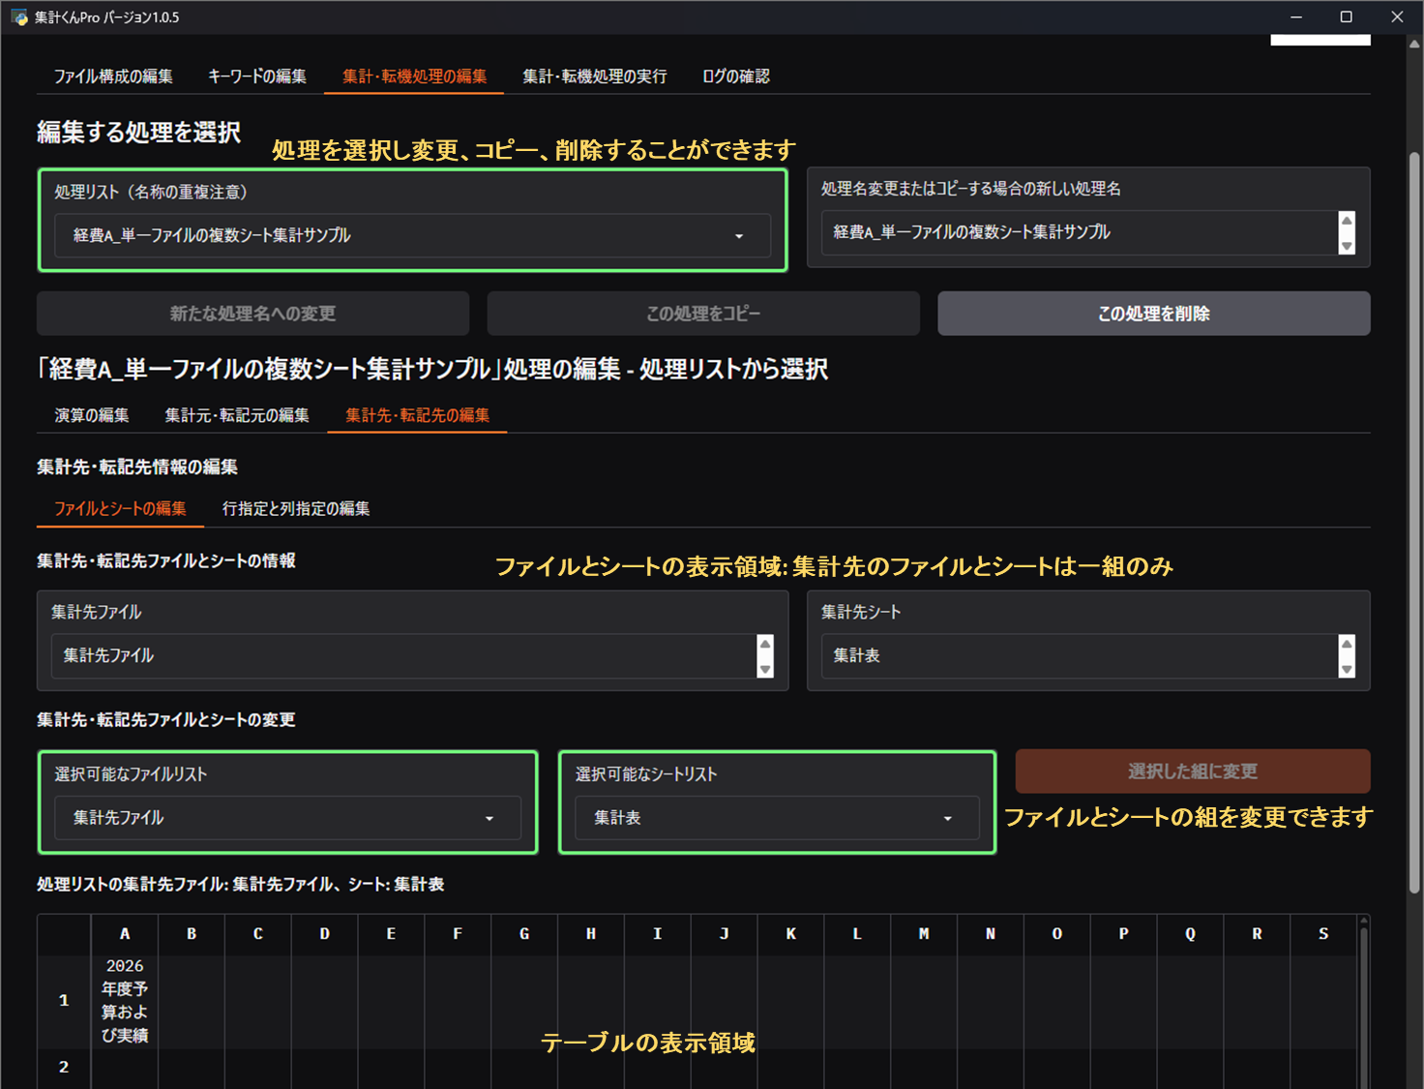This screenshot has width=1424, height=1089.
Task: Click the scroll-up arrow of main scrollbar
Action: pos(1414,44)
